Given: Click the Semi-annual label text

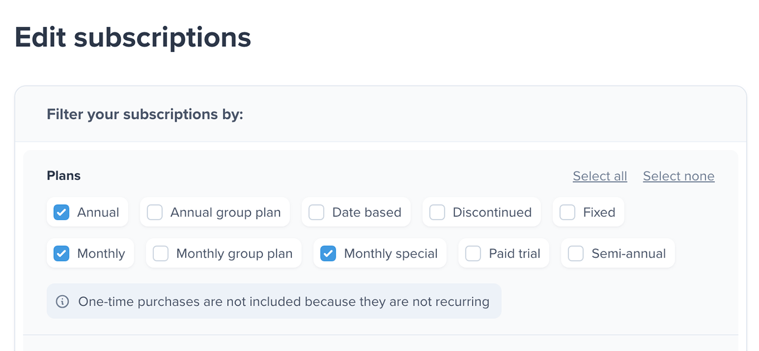Looking at the screenshot, I should click(628, 254).
